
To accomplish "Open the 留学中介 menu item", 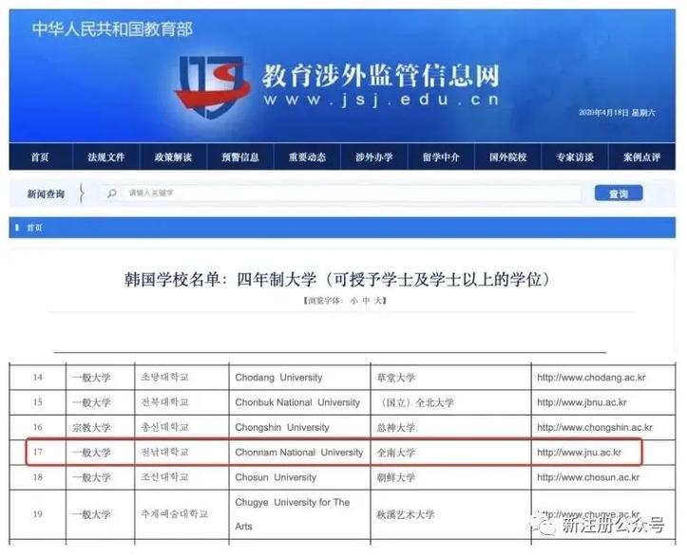I will point(441,157).
